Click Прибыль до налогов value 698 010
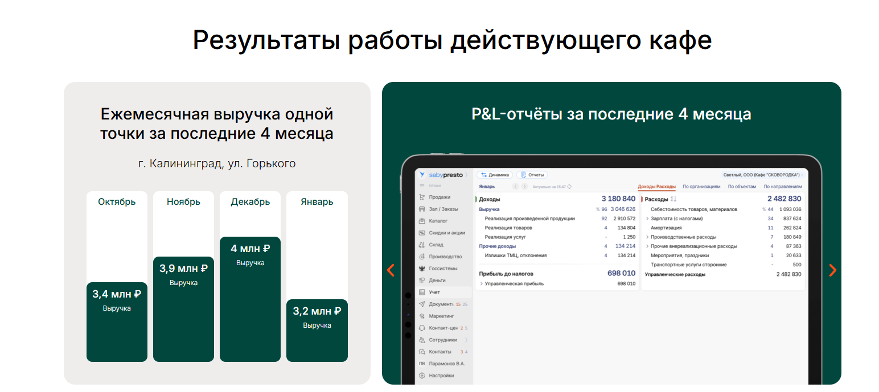This screenshot has height=392, width=879. click(621, 273)
